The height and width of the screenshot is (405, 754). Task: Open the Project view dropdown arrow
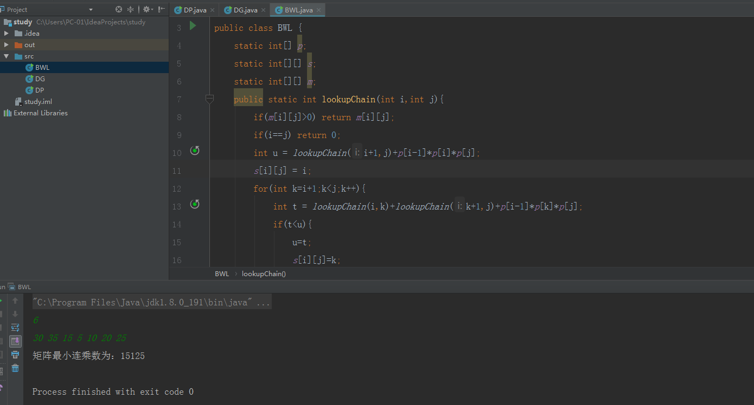point(91,10)
